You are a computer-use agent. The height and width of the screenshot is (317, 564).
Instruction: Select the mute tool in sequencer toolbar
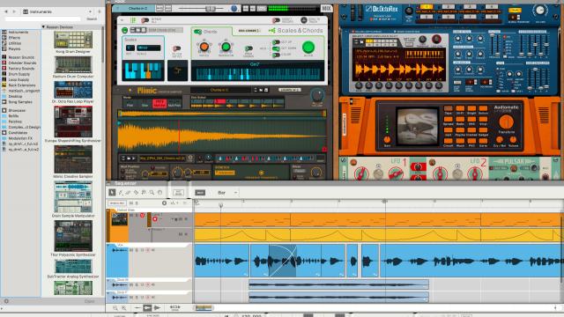pyautogui.click(x=144, y=193)
